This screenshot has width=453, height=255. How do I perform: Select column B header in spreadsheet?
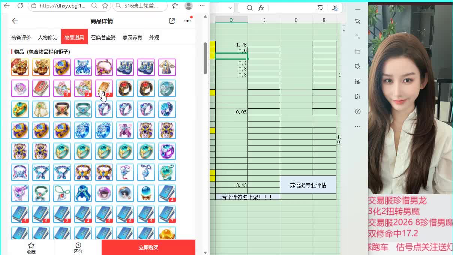(x=231, y=20)
